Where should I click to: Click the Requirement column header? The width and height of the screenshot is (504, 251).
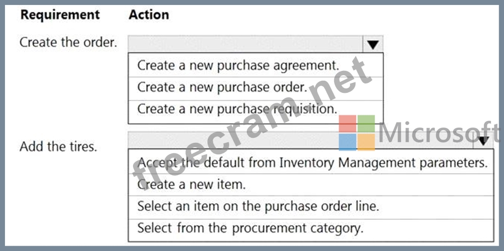point(60,15)
